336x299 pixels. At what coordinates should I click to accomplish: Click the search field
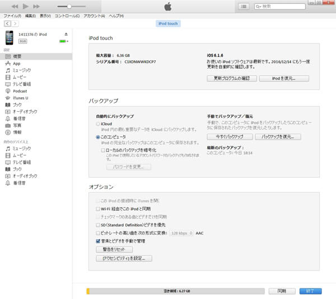pyautogui.click(x=279, y=6)
